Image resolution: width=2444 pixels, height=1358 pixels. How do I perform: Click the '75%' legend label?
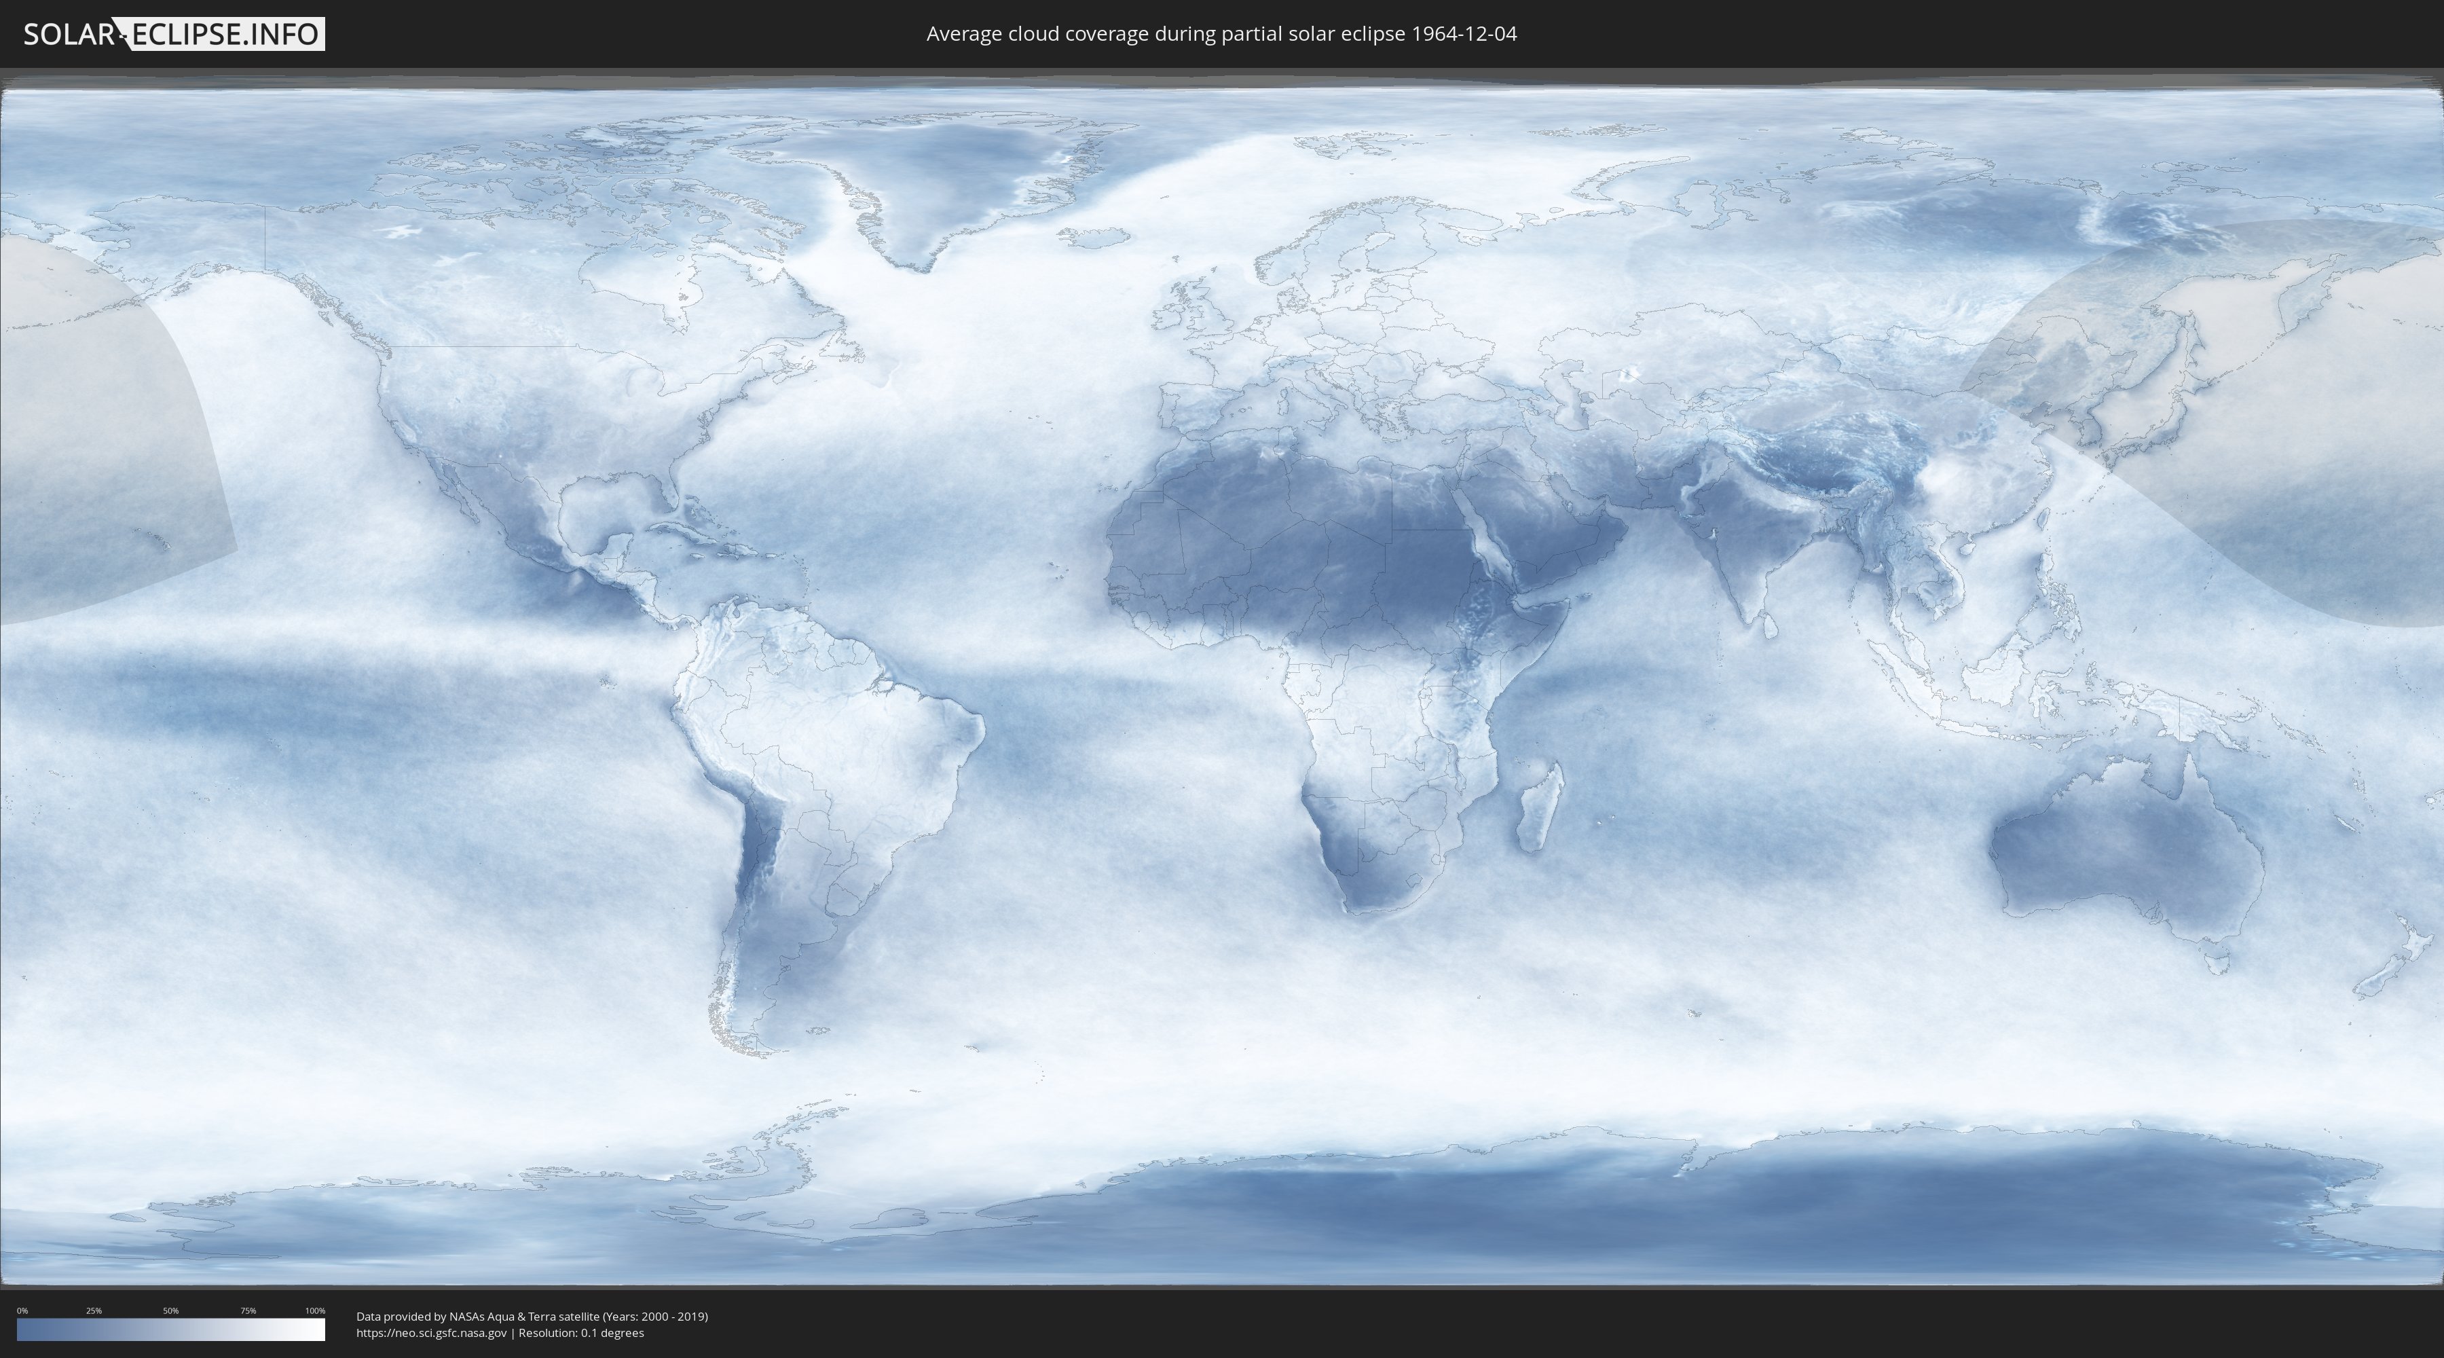[248, 1310]
